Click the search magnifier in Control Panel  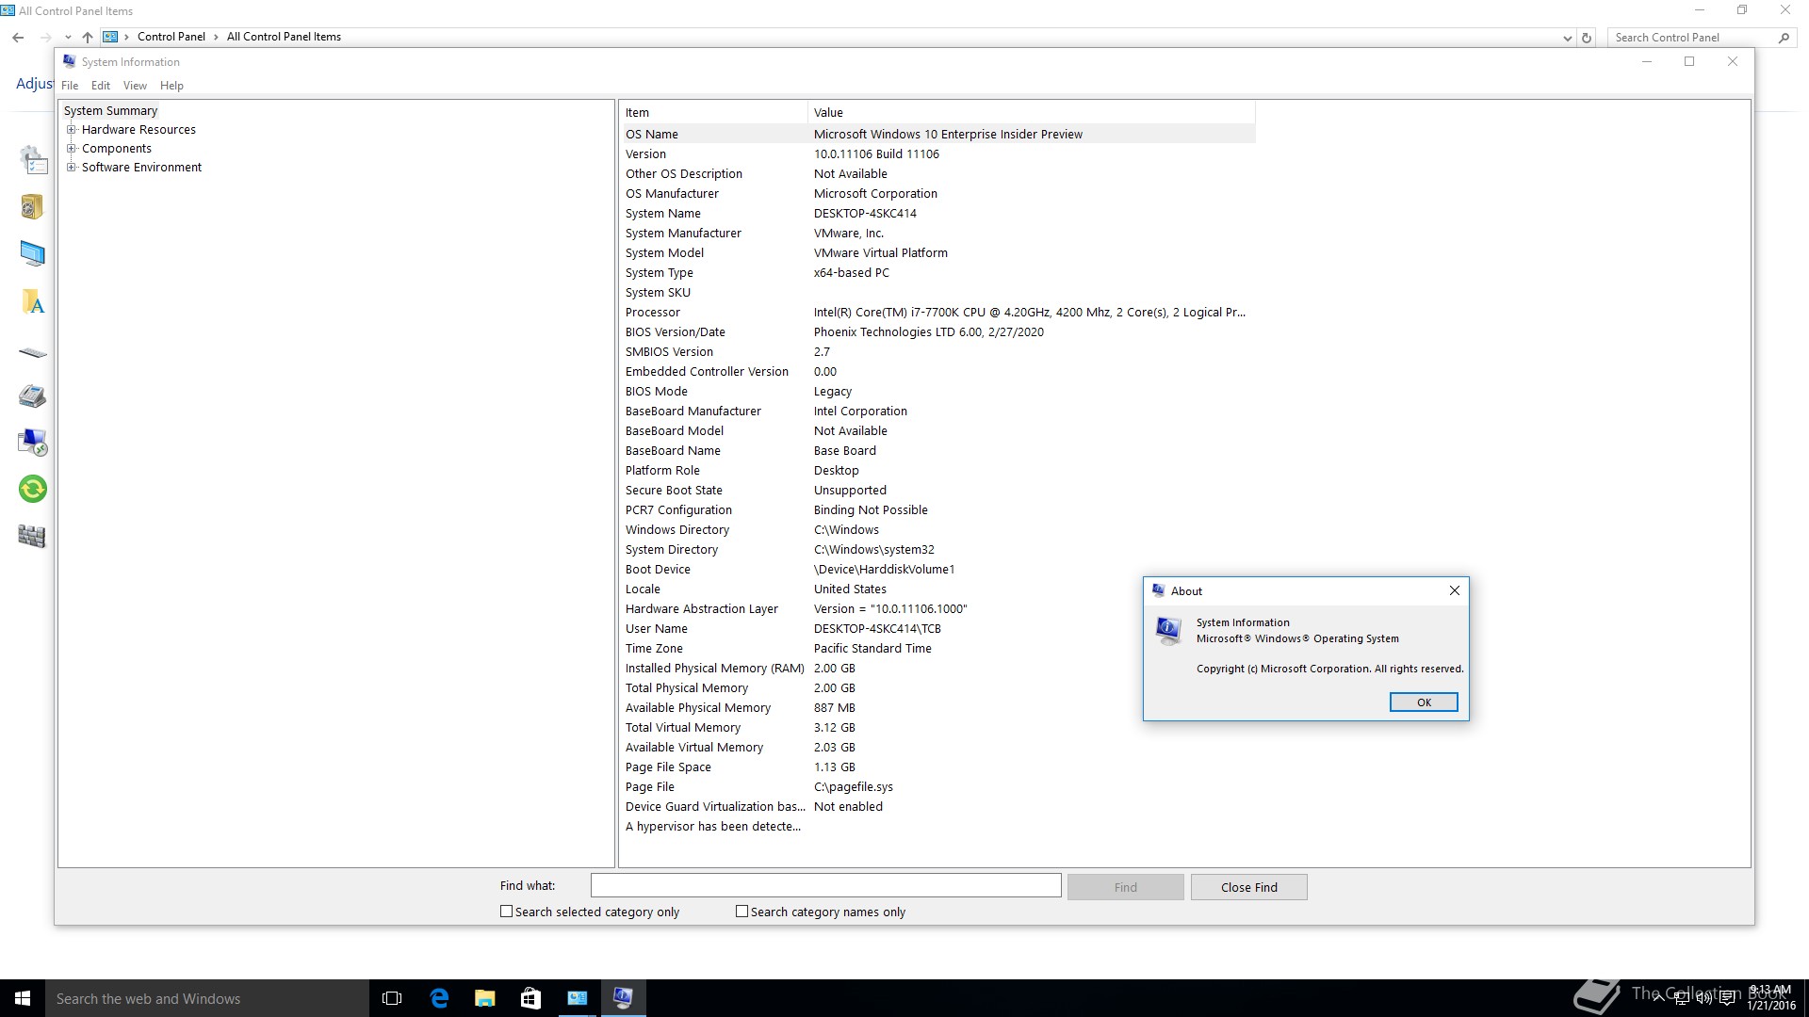click(x=1784, y=38)
